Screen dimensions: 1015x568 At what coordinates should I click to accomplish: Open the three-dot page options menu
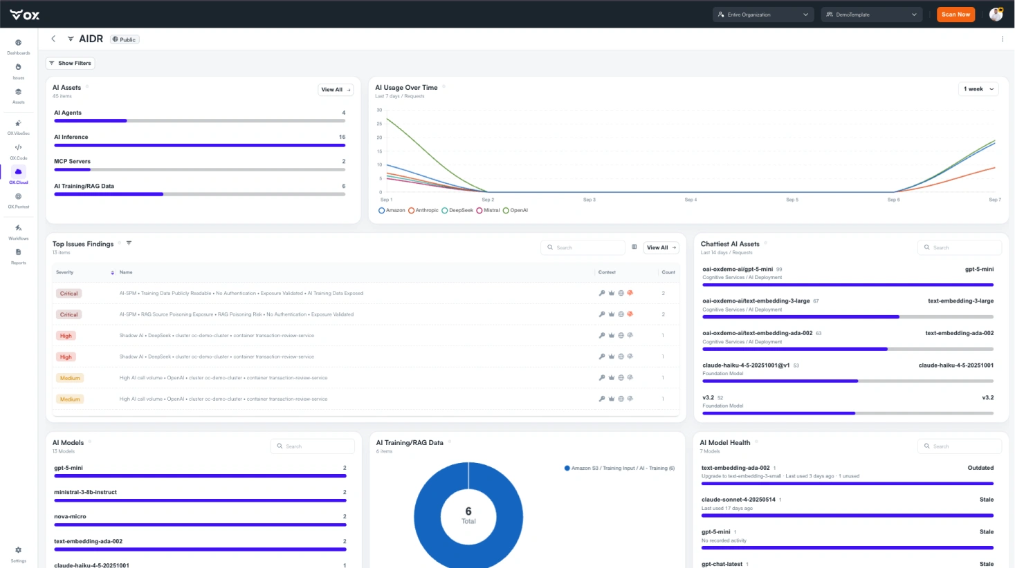click(1002, 39)
